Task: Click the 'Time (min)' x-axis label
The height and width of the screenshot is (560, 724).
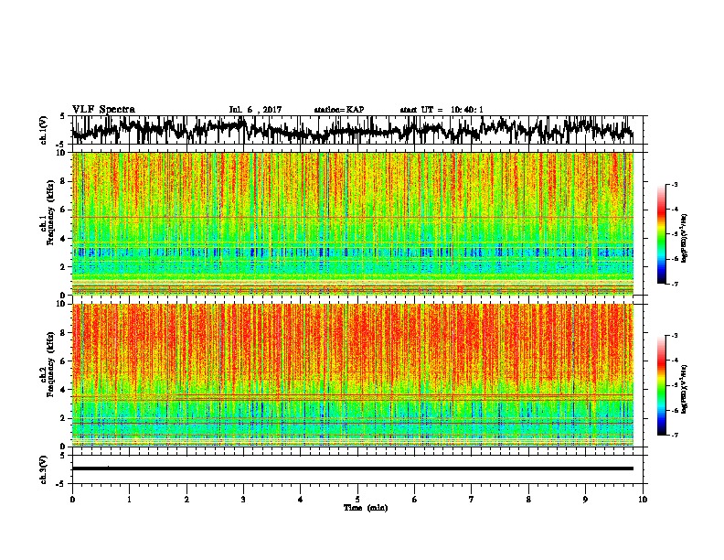Action: coord(366,508)
